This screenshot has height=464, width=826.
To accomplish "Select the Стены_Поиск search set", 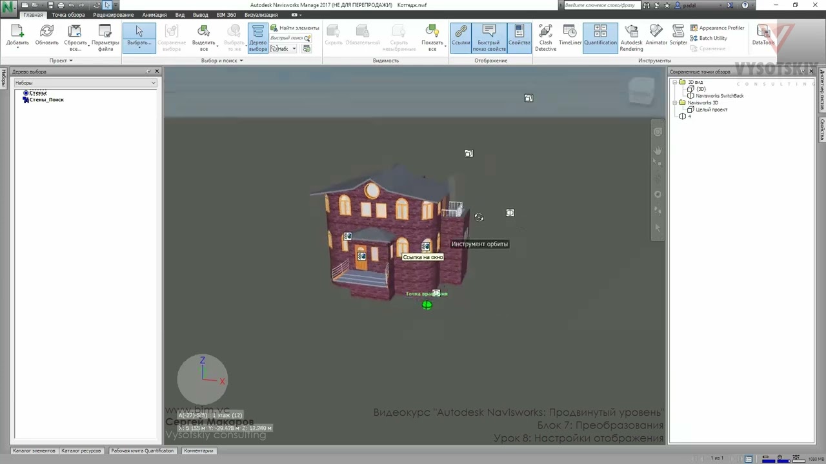I will [x=46, y=100].
